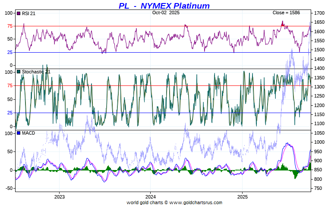The width and height of the screenshot is (328, 205).
Task: Click the '-50' label on MACD axis
Action: coord(9,188)
